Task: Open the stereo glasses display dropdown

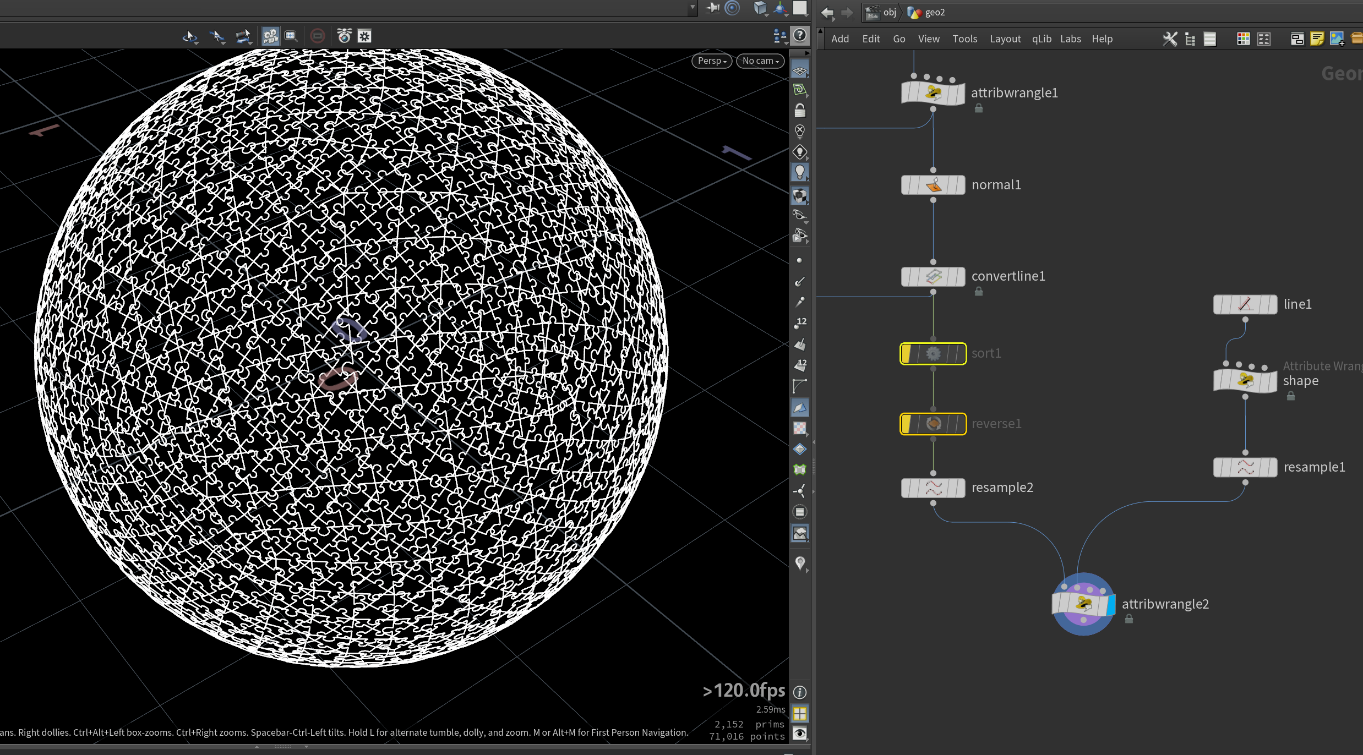Action: click(800, 216)
